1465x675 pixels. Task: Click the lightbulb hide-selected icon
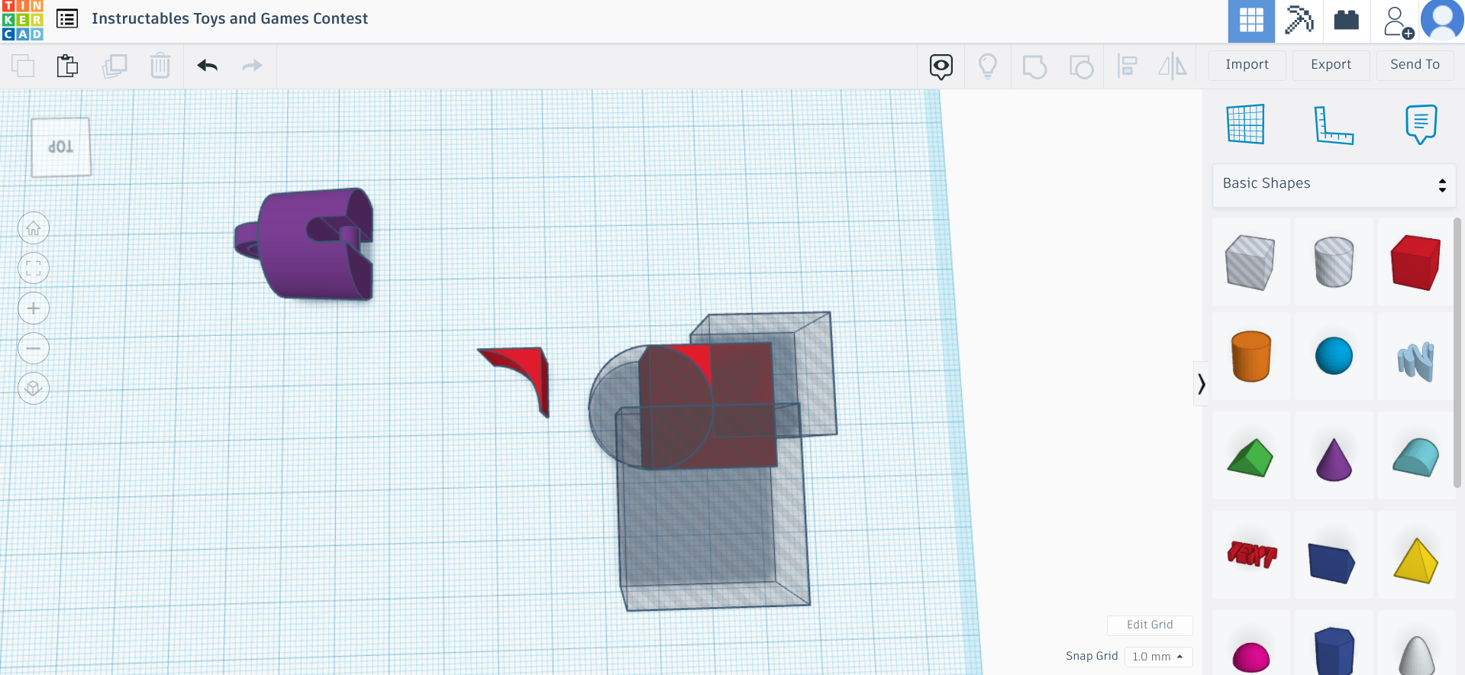pos(988,66)
